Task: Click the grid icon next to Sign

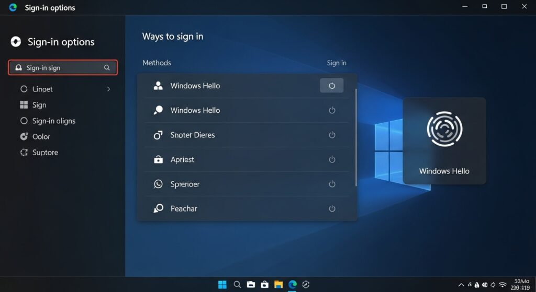Action: coord(24,104)
